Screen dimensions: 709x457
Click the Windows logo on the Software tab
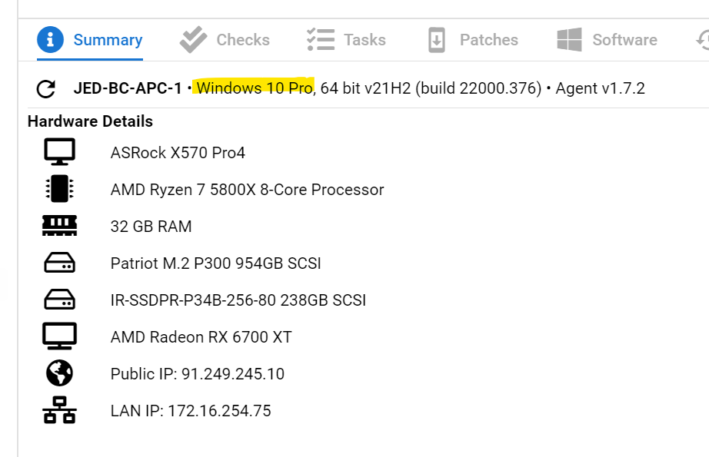point(569,39)
